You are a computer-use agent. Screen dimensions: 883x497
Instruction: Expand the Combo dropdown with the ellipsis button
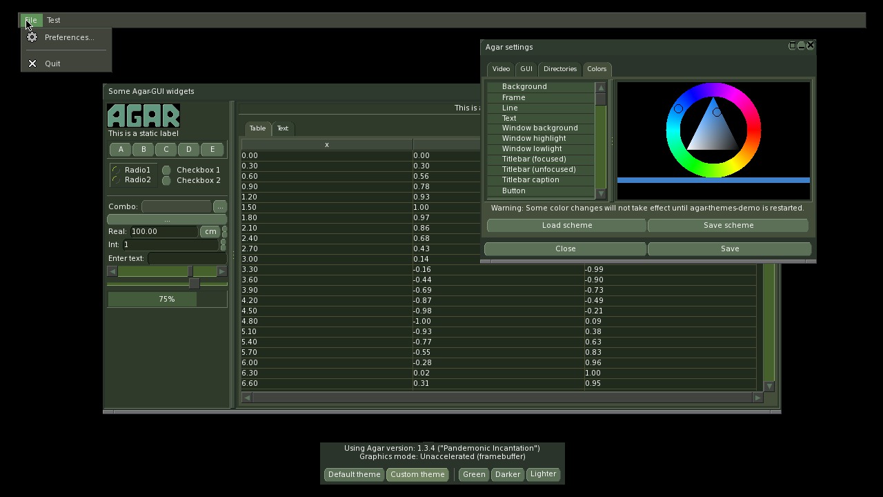click(220, 206)
